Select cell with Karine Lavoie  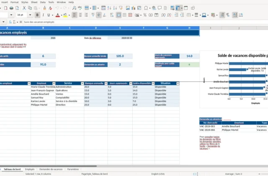click(x=43, y=101)
